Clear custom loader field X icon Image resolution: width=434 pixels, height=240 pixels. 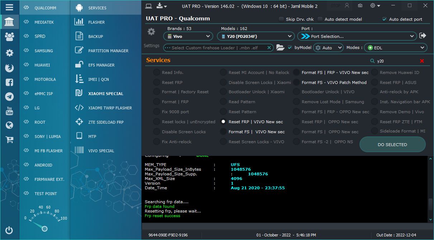coord(269,47)
